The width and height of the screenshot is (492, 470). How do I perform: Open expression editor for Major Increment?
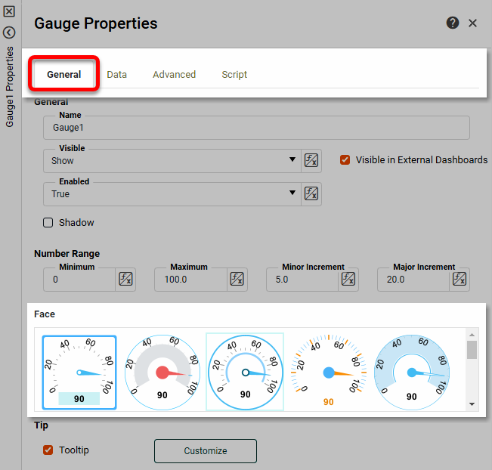pyautogui.click(x=460, y=280)
